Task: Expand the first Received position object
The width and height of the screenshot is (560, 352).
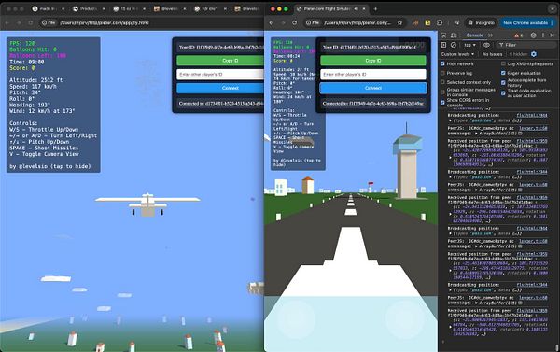Action: tap(450, 157)
